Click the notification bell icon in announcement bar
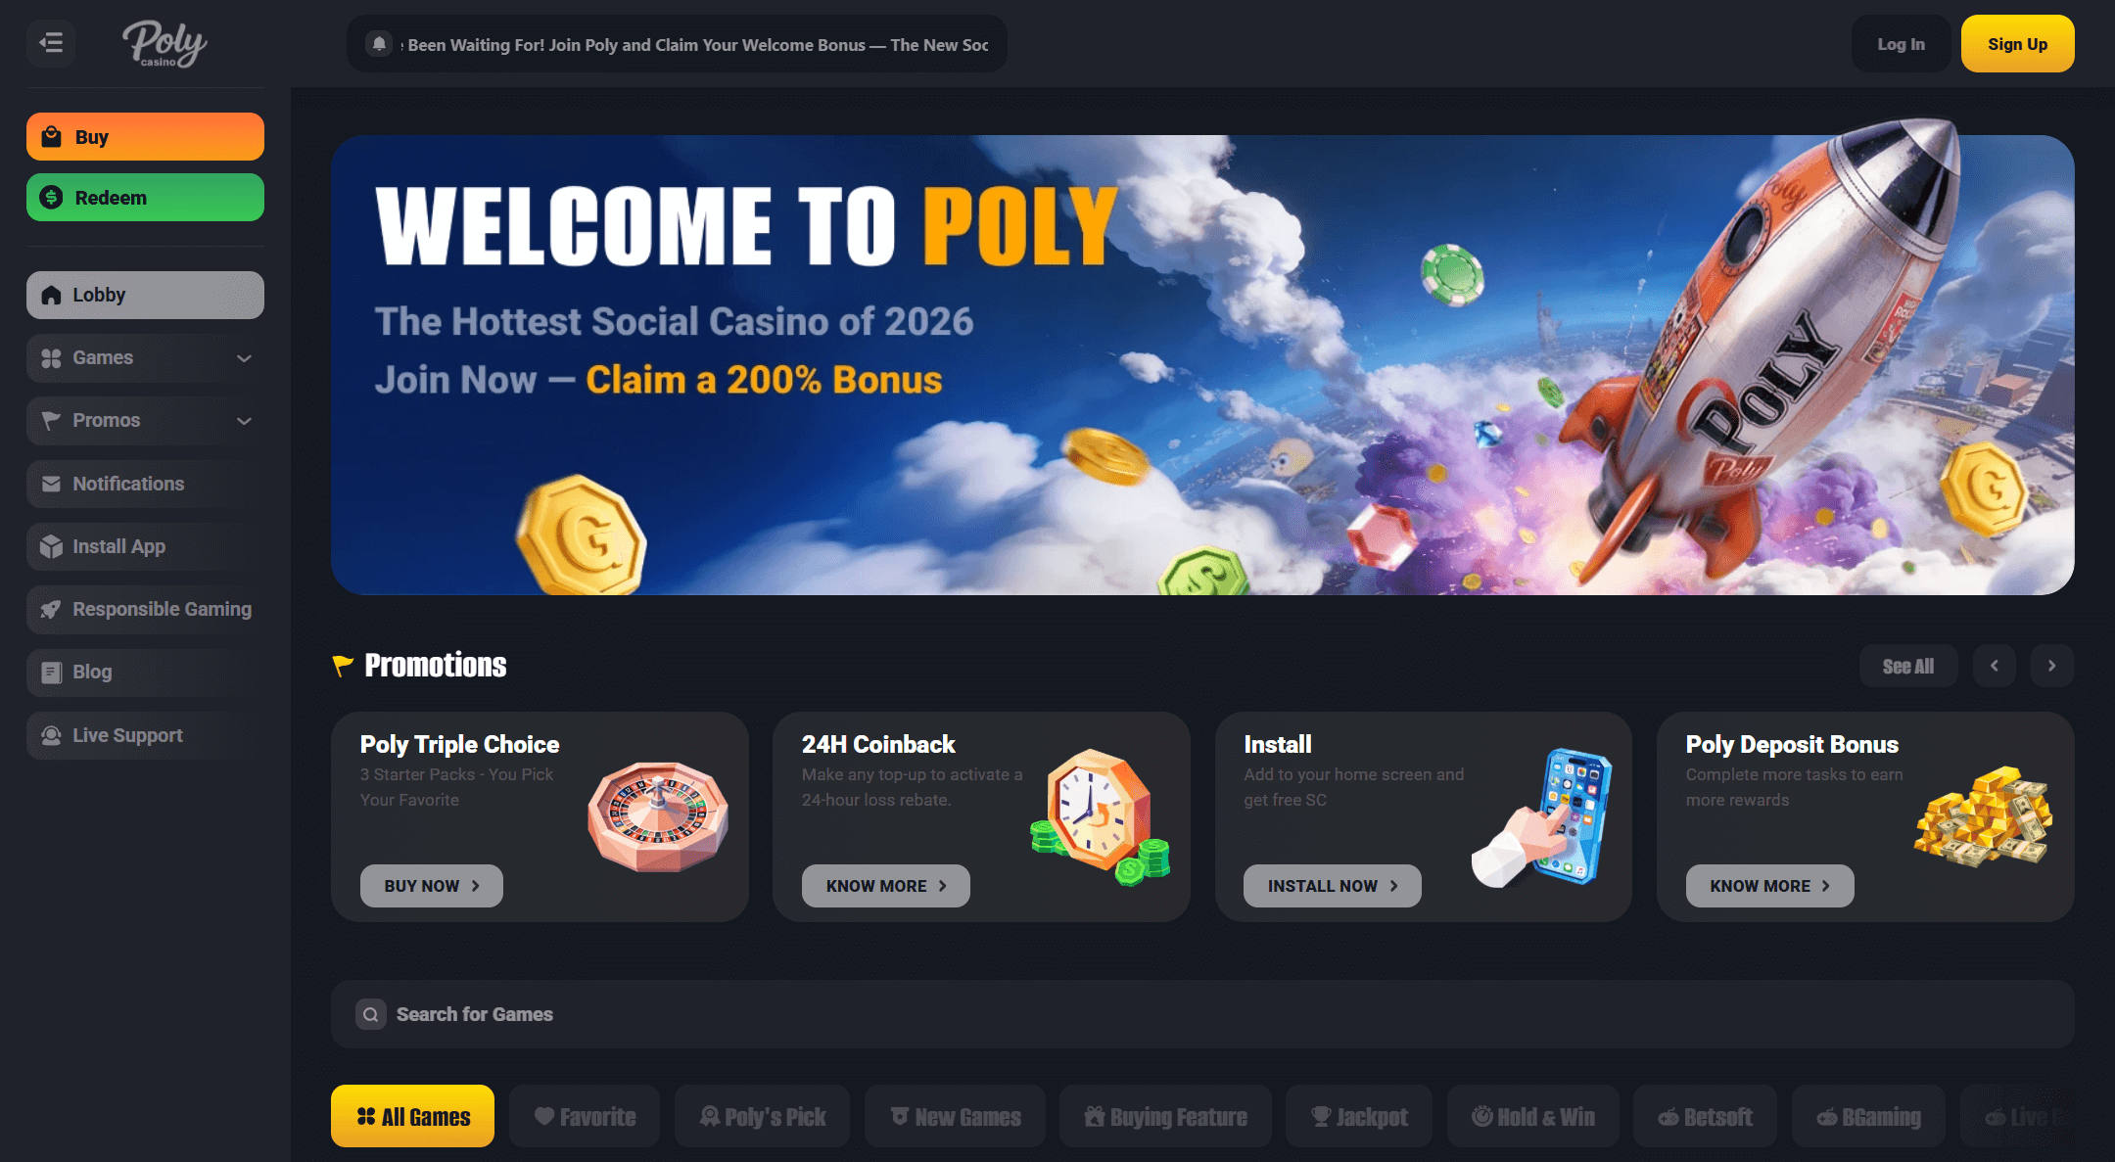This screenshot has height=1162, width=2115. 379,44
